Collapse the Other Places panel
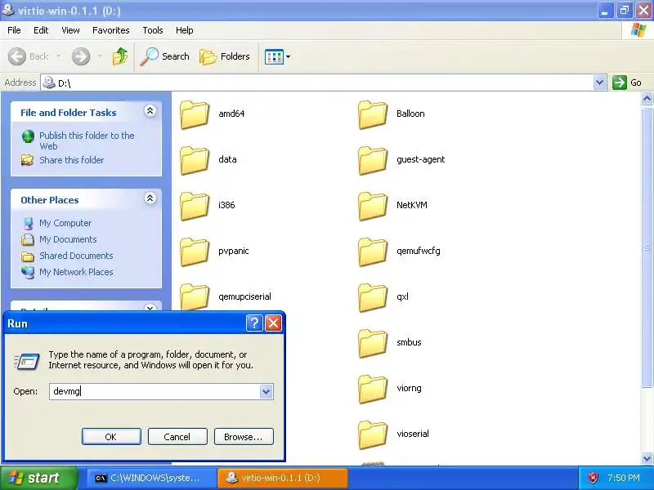 click(x=150, y=198)
